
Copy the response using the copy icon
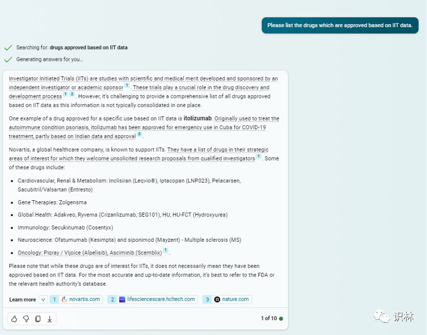pos(38,319)
